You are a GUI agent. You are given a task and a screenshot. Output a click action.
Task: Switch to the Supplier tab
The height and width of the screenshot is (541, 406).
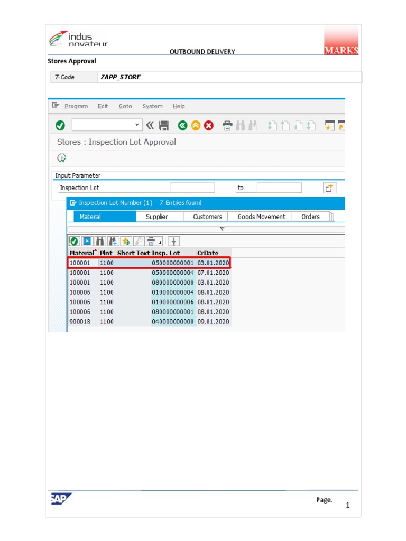point(157,217)
